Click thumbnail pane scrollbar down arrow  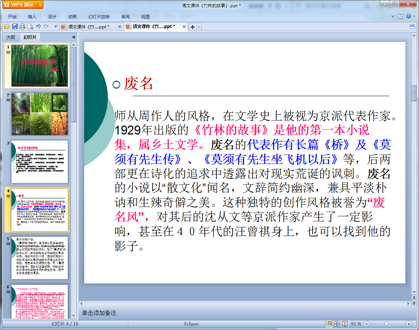click(x=74, y=316)
